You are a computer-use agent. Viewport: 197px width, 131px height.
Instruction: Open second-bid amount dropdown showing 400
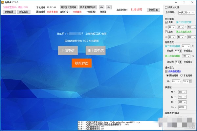pos(191,27)
